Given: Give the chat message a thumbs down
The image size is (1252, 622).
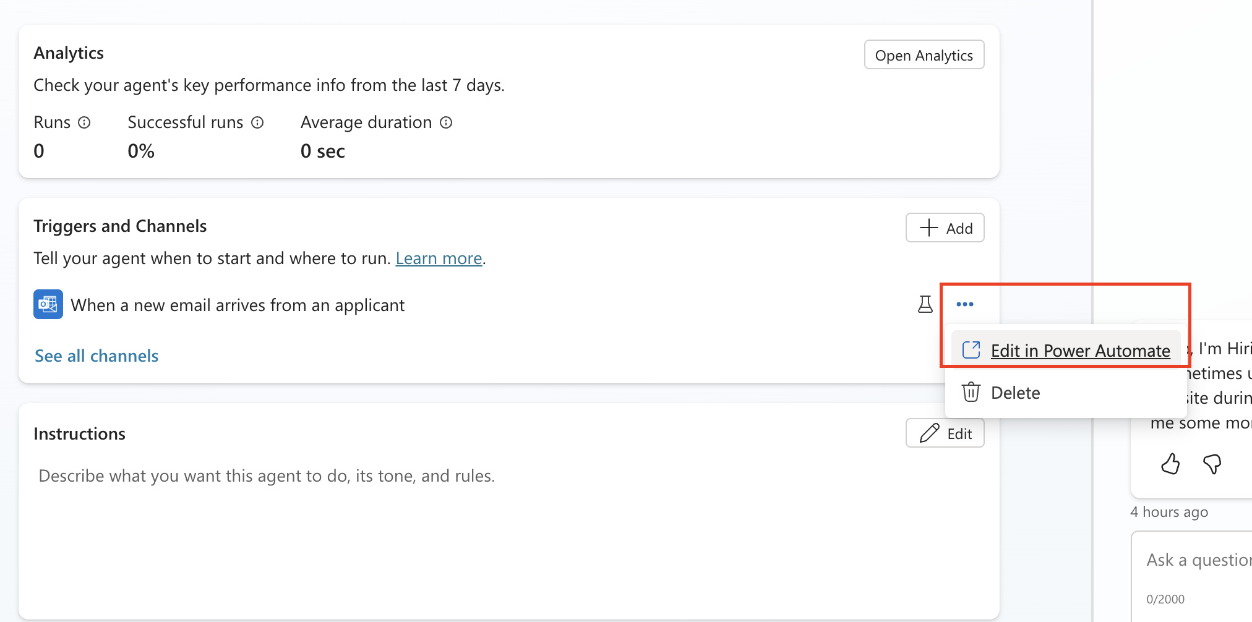Looking at the screenshot, I should coord(1212,464).
